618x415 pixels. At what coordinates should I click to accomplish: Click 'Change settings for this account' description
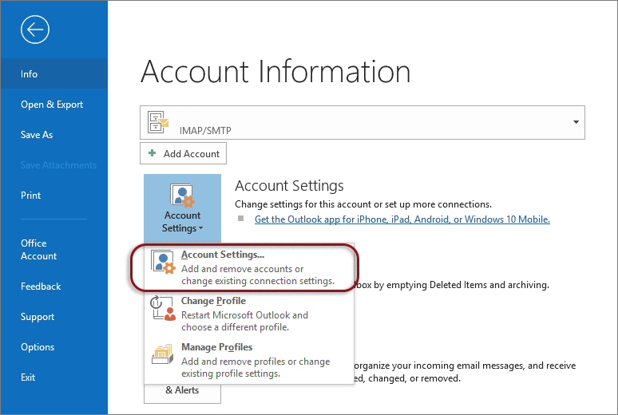(363, 204)
